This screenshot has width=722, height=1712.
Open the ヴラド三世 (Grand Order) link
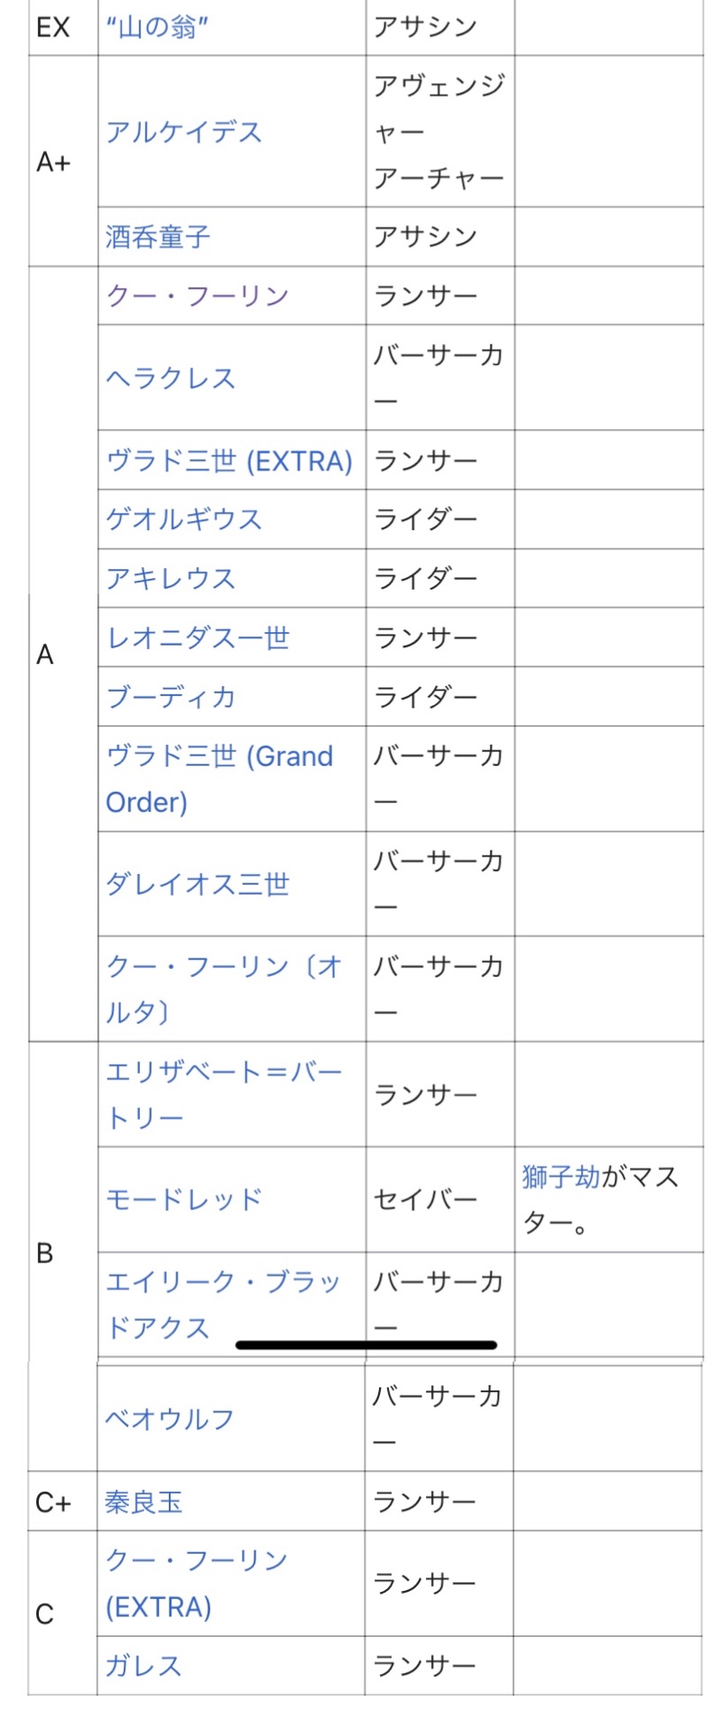(219, 778)
